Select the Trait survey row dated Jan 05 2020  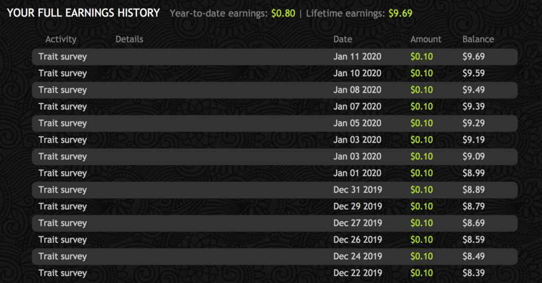[275, 123]
